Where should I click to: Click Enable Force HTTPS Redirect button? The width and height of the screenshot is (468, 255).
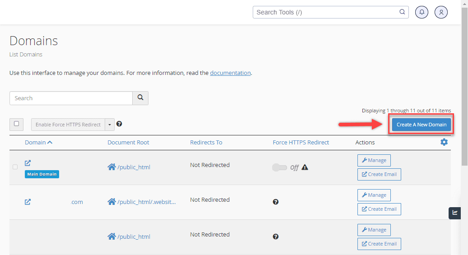pyautogui.click(x=68, y=125)
